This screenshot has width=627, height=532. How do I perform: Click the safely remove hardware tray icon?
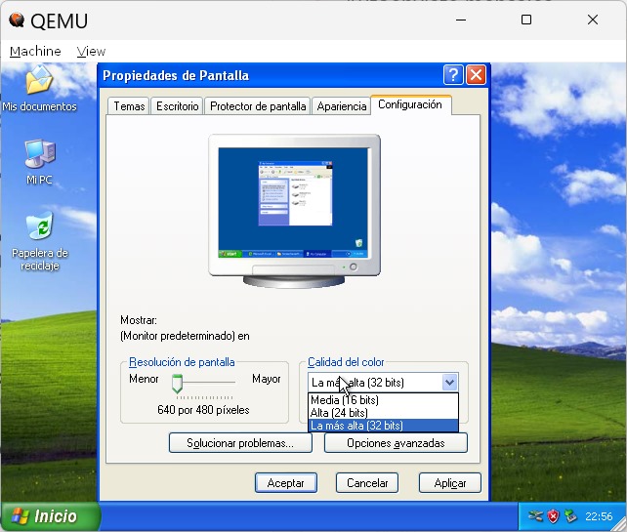click(x=570, y=516)
